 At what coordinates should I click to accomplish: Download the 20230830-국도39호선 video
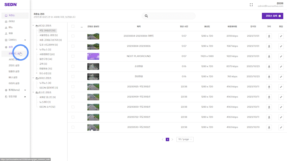click(x=269, y=107)
